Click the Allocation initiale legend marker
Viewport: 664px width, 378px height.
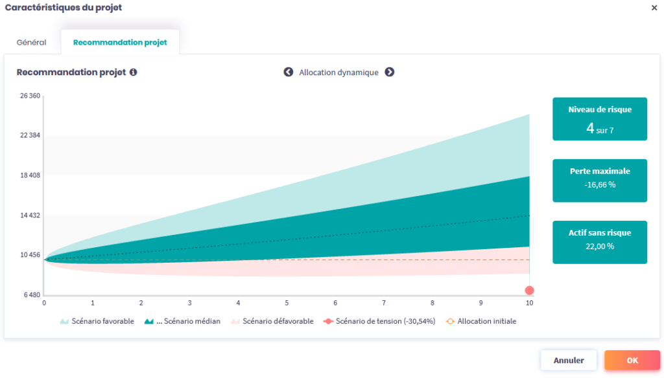451,322
